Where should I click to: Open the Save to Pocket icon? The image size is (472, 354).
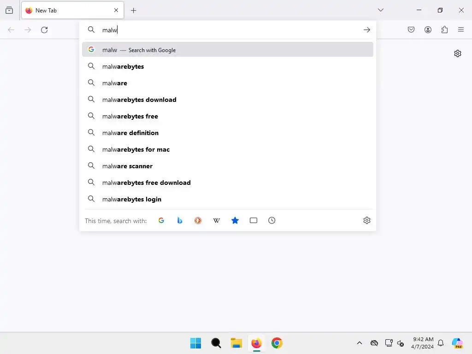pos(411,29)
